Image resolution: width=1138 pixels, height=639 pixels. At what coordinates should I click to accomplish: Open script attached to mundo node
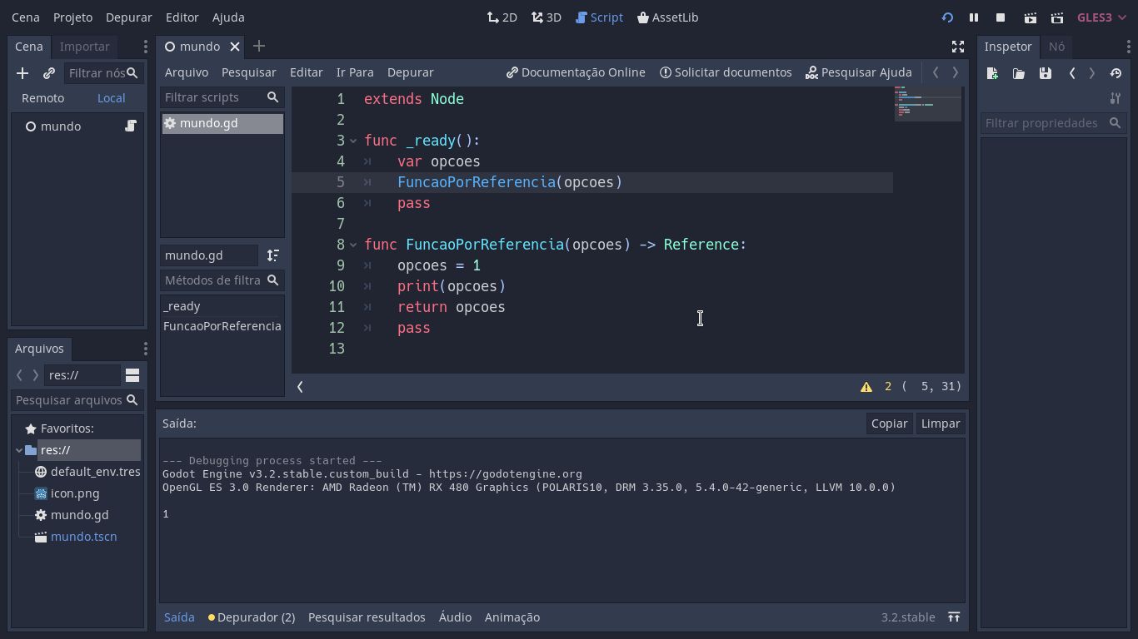(131, 126)
